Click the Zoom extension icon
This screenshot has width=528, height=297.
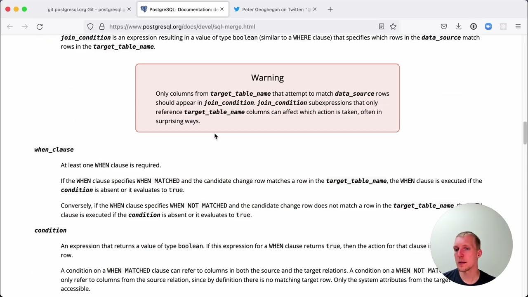pos(488,26)
